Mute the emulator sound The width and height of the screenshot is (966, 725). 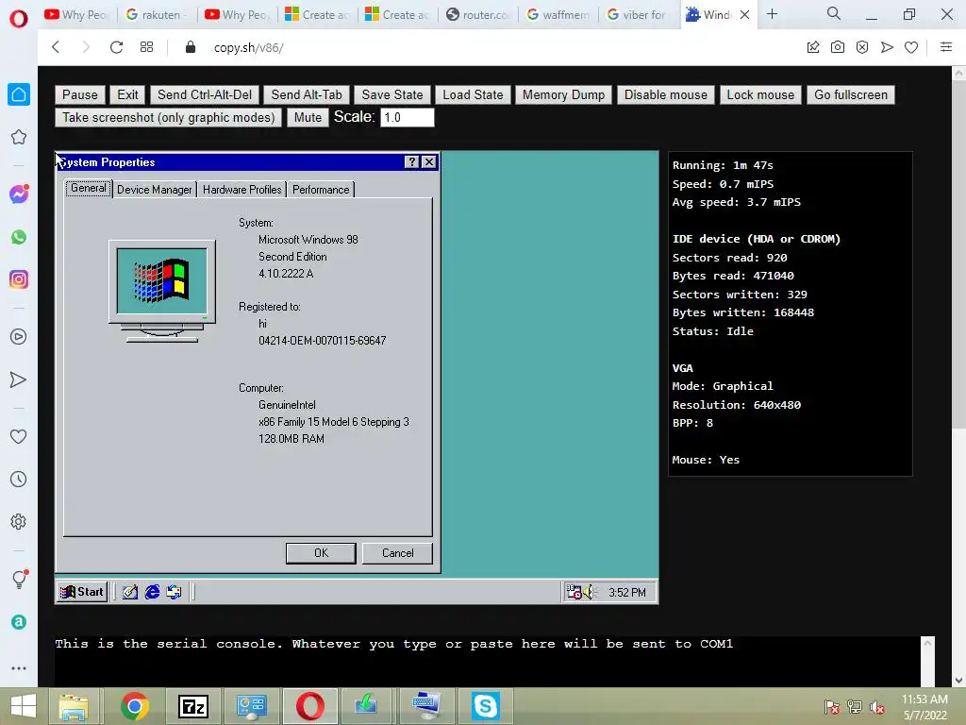point(308,118)
